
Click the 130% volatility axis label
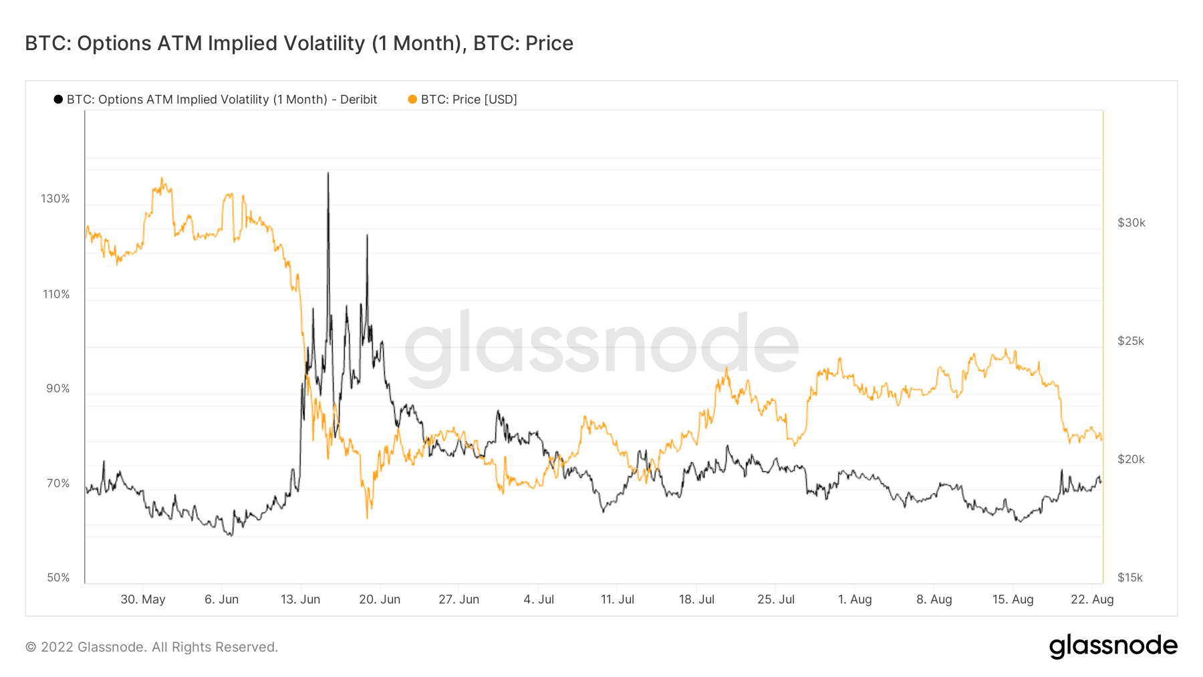click(x=55, y=198)
